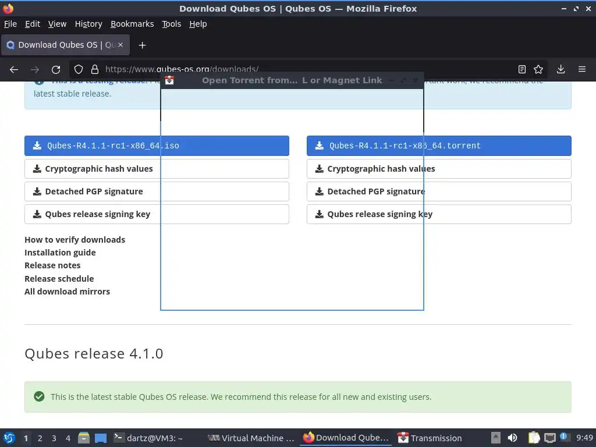
Task: Open the Help menu
Action: [x=198, y=24]
